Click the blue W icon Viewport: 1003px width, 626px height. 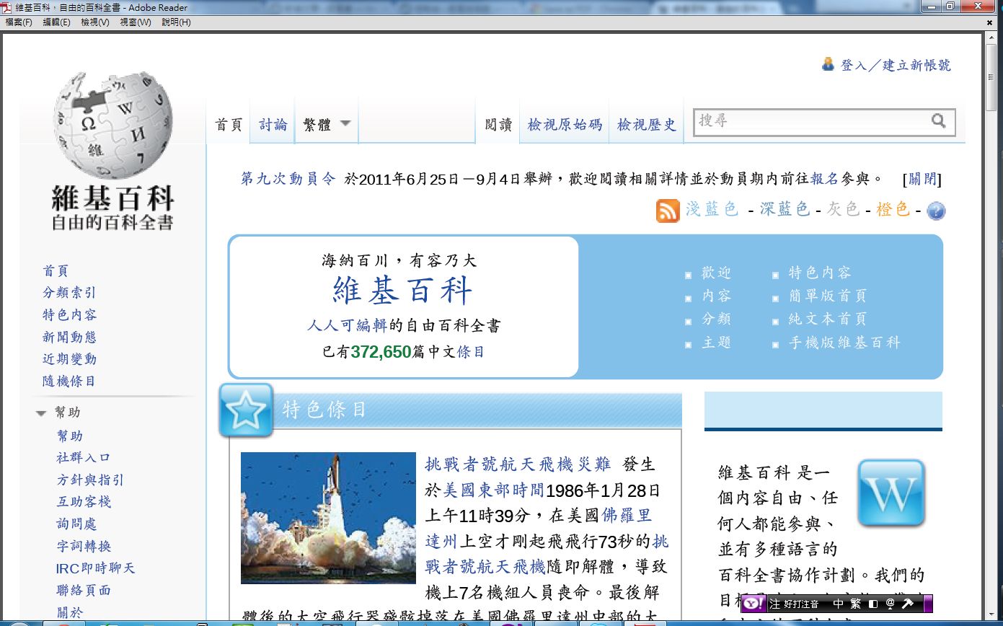click(x=891, y=493)
